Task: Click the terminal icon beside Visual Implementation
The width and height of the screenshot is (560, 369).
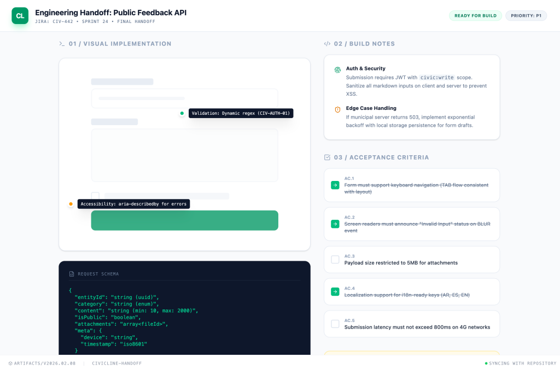Action: (62, 44)
